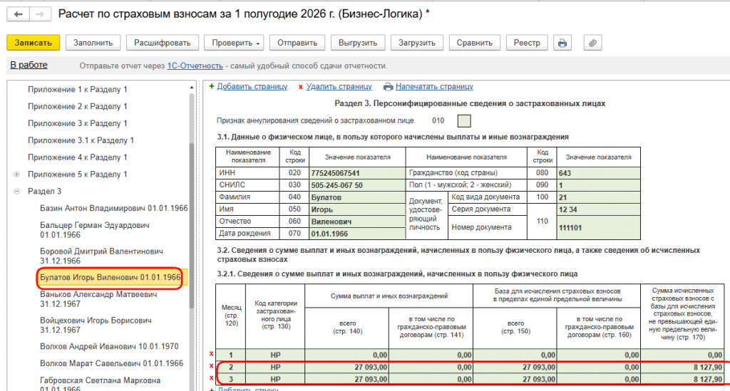Image resolution: width=730 pixels, height=391 pixels.
Task: Click the Записать button
Action: pyautogui.click(x=33, y=43)
